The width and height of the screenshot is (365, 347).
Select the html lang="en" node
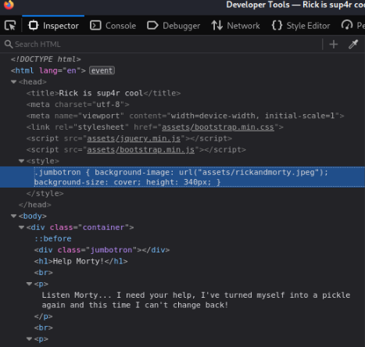48,70
